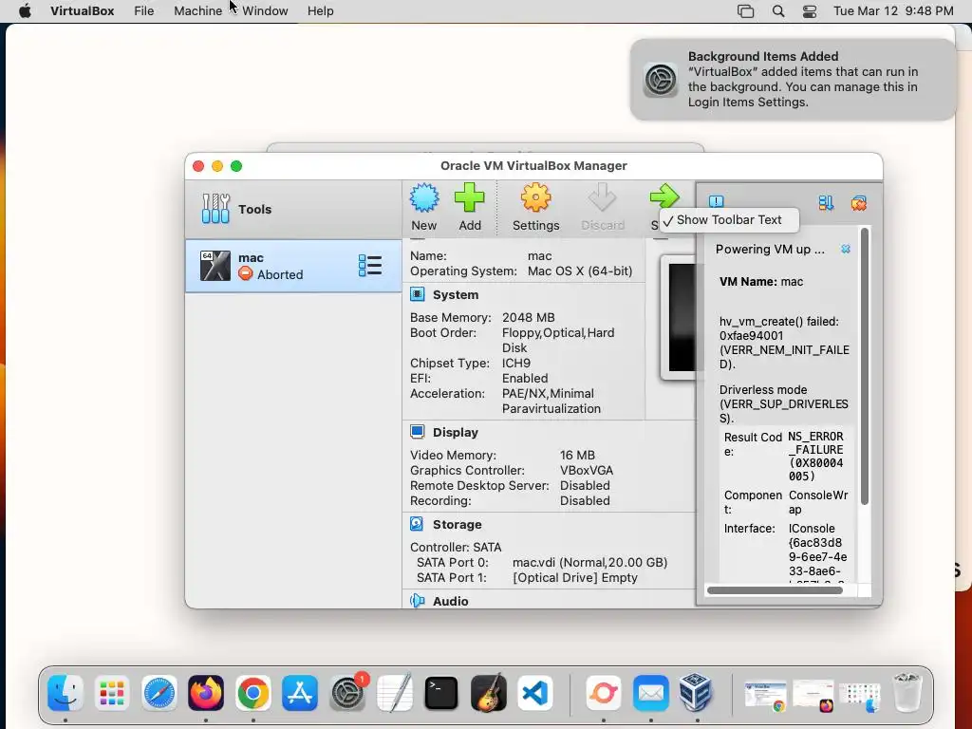Click the '[Optical Drive] Empty' entry

coord(574,577)
